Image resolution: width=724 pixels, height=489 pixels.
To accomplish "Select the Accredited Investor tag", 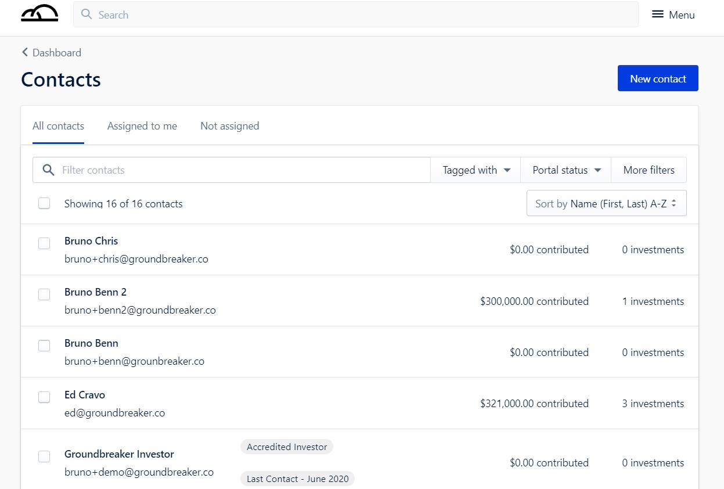I will click(x=286, y=447).
